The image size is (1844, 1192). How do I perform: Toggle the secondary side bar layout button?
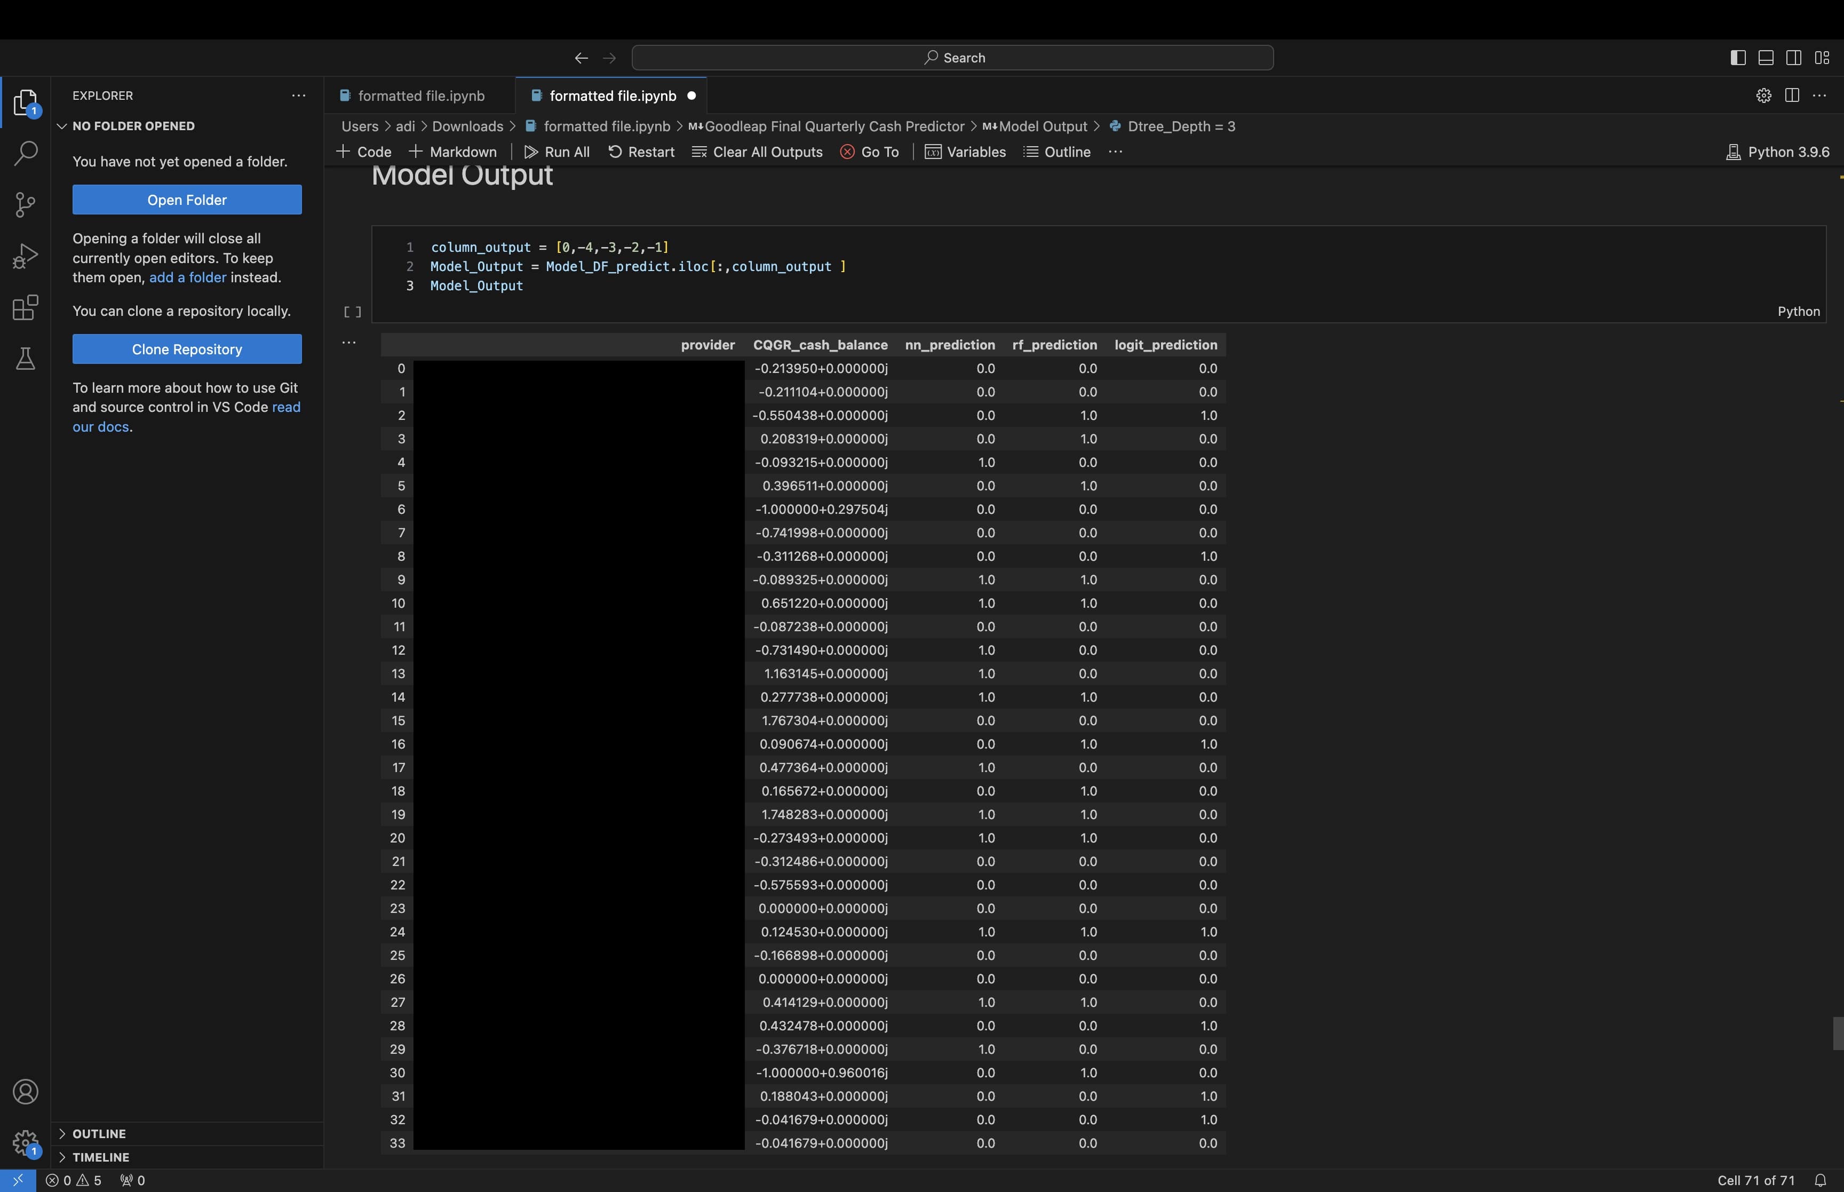coord(1794,58)
